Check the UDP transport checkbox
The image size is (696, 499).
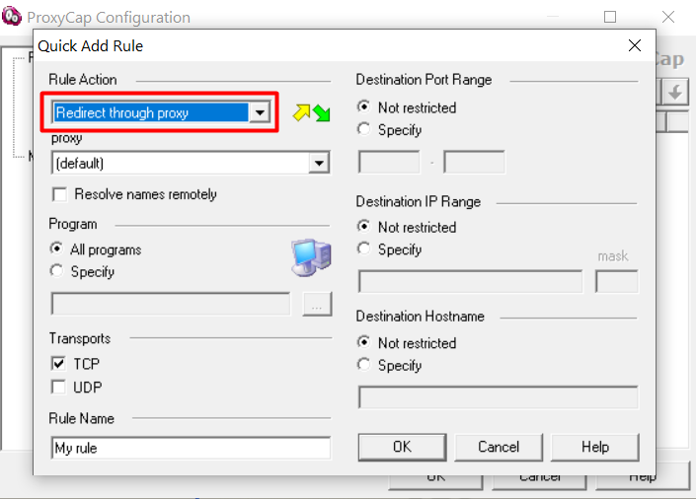(x=58, y=387)
